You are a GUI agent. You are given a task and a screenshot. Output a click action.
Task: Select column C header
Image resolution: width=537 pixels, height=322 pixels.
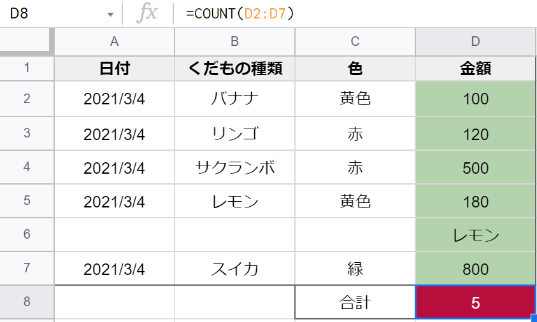(x=355, y=42)
